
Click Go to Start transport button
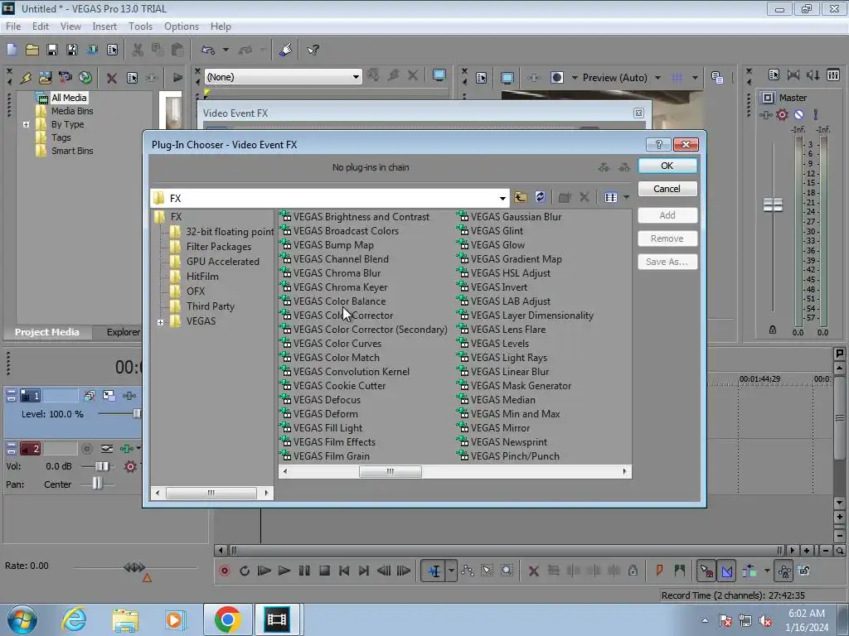coord(344,571)
